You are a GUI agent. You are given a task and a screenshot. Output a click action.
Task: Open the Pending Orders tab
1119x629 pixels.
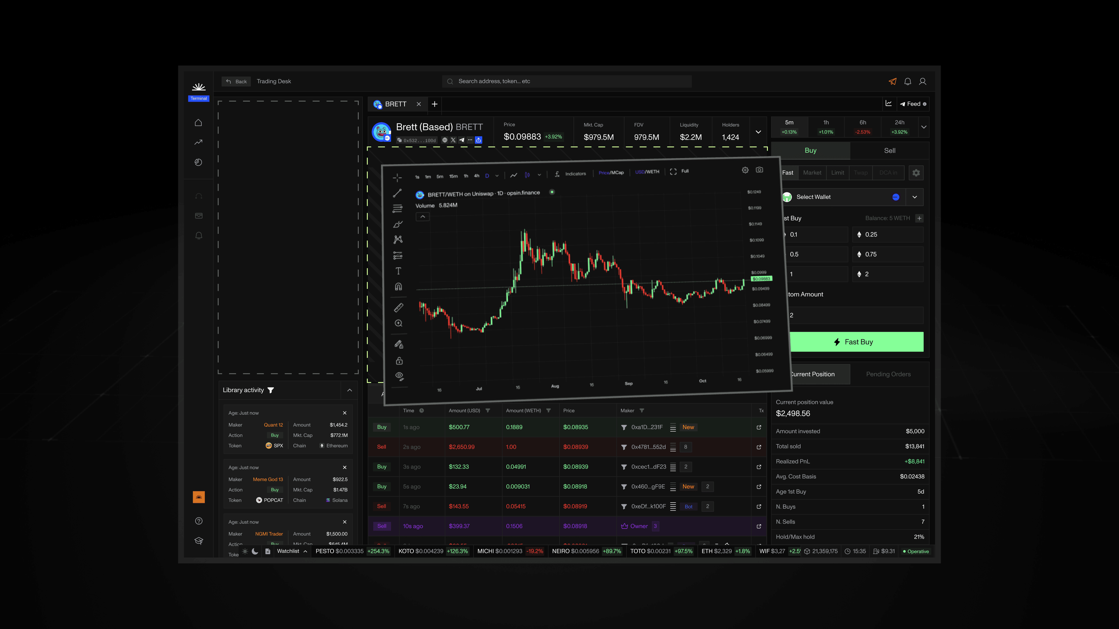point(888,374)
